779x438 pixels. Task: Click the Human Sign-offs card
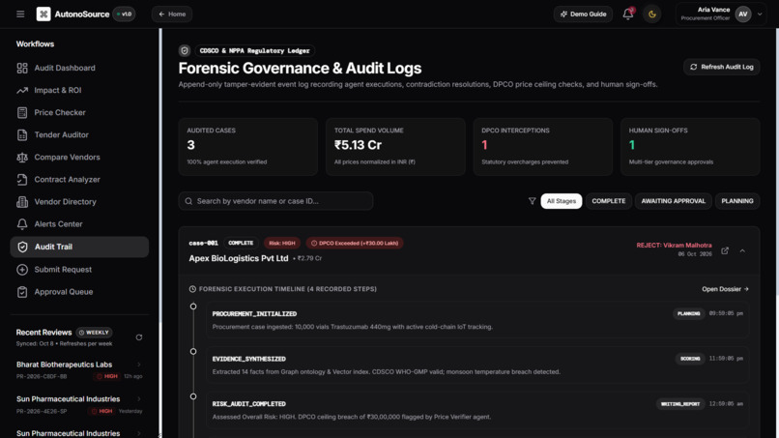tap(690, 147)
